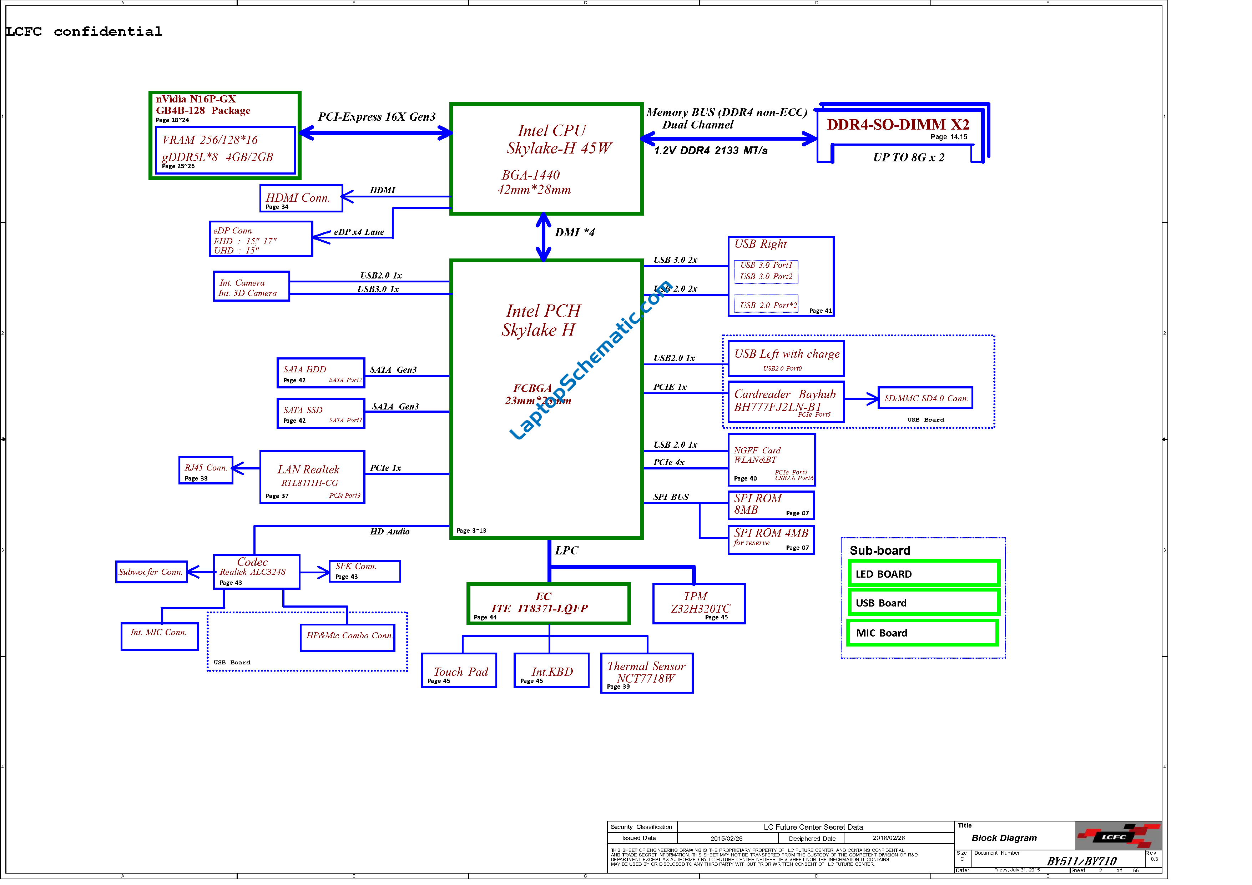Click the 'SPI BUS' label
This screenshot has width=1252, height=885.
click(671, 497)
